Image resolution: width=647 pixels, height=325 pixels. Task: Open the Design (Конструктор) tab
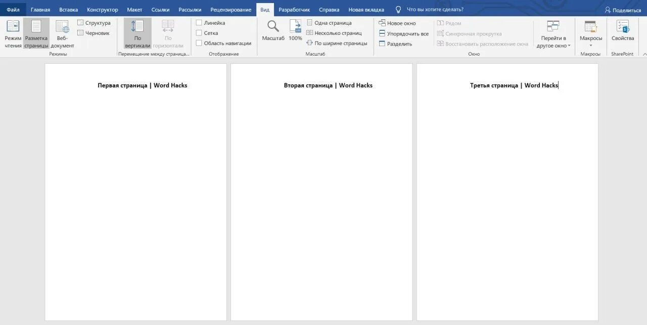click(103, 10)
